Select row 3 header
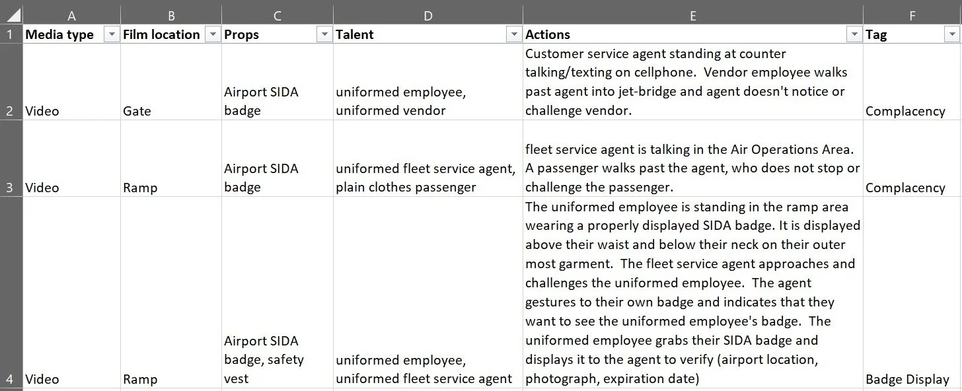 click(x=11, y=159)
